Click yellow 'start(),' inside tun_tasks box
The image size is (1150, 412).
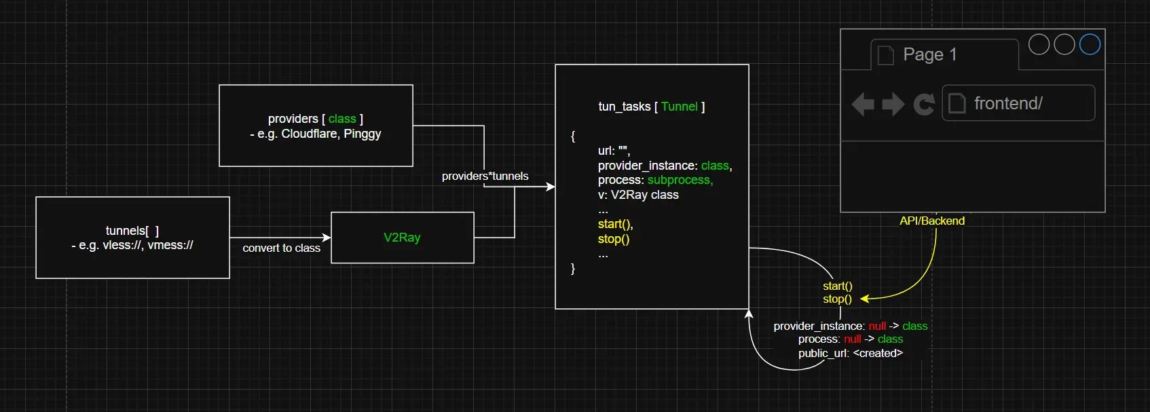tap(615, 224)
